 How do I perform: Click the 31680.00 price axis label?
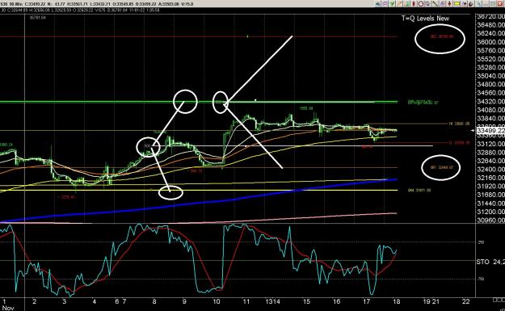[x=490, y=195]
